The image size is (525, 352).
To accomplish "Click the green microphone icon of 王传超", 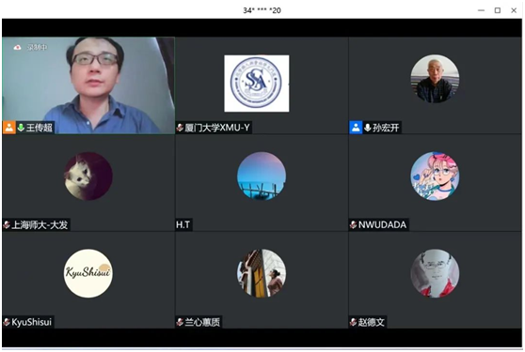I will [21, 128].
